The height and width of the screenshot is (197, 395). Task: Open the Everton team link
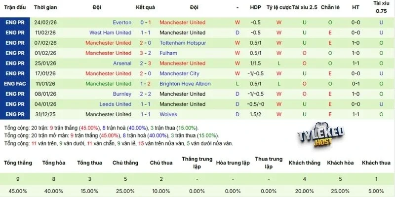122,22
